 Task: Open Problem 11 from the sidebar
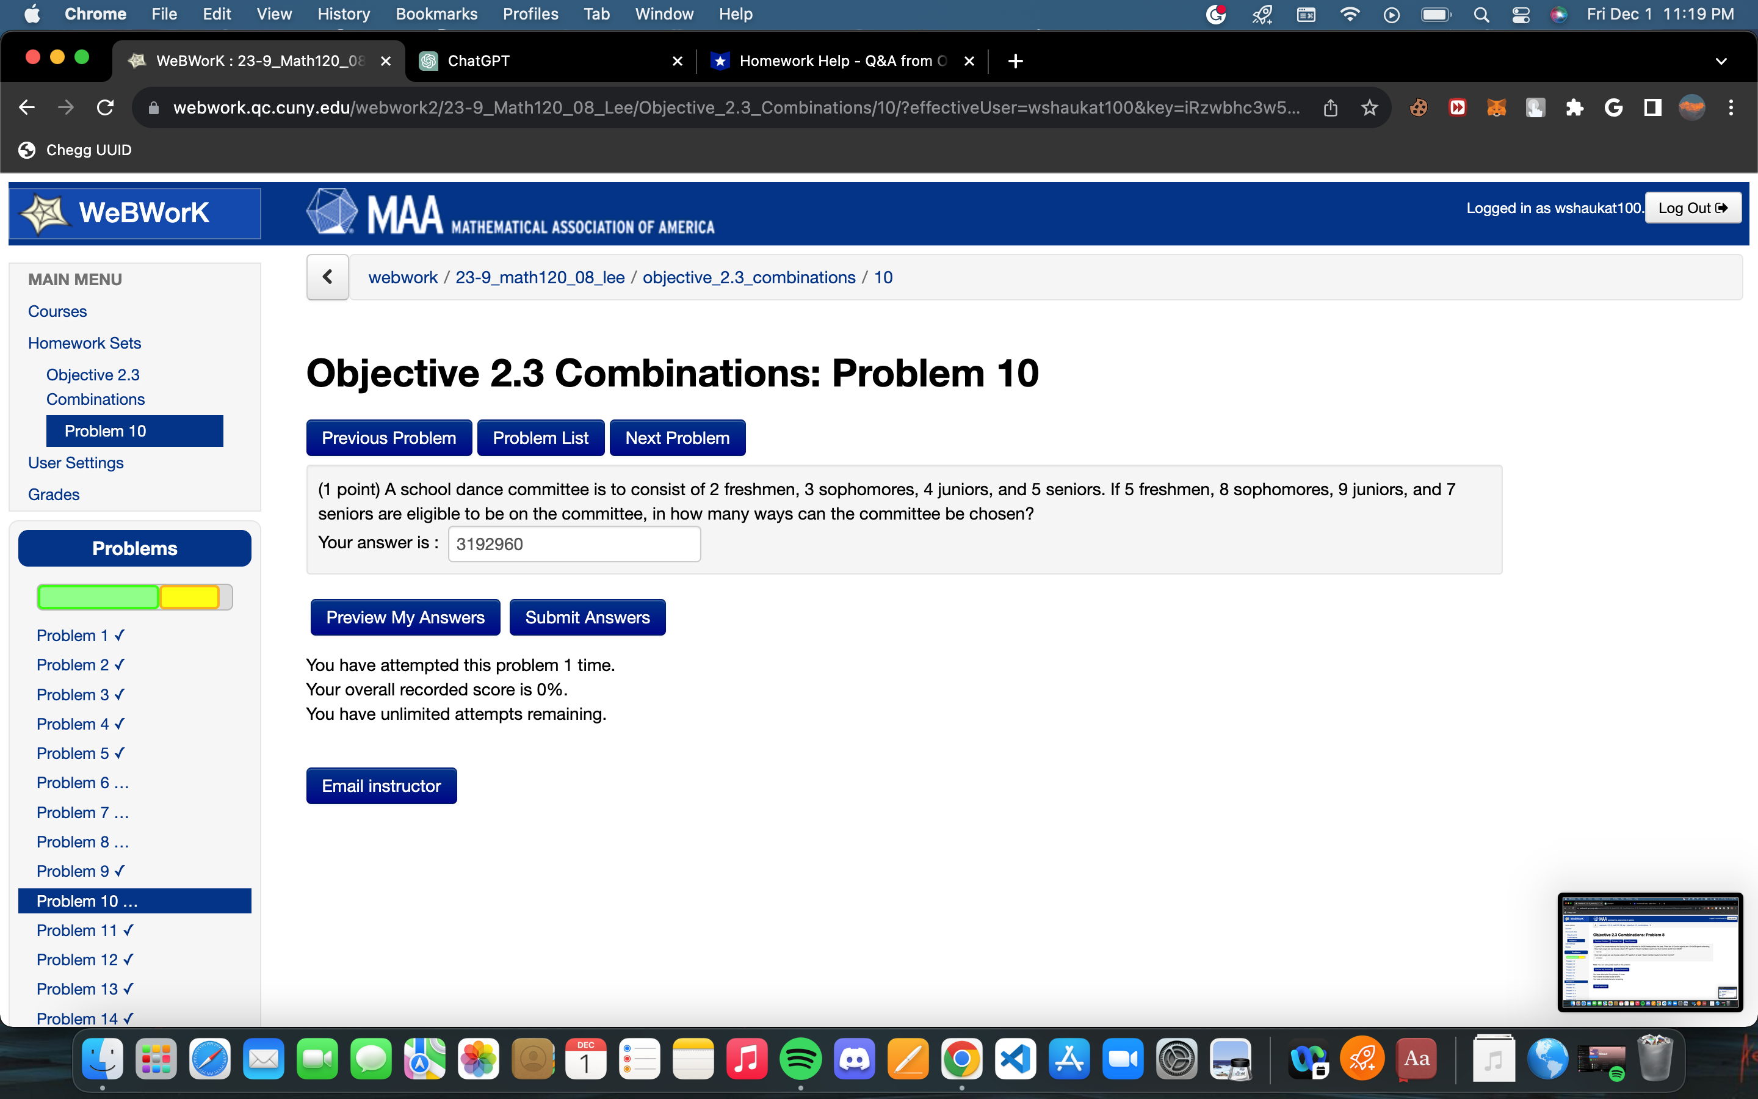tap(84, 930)
